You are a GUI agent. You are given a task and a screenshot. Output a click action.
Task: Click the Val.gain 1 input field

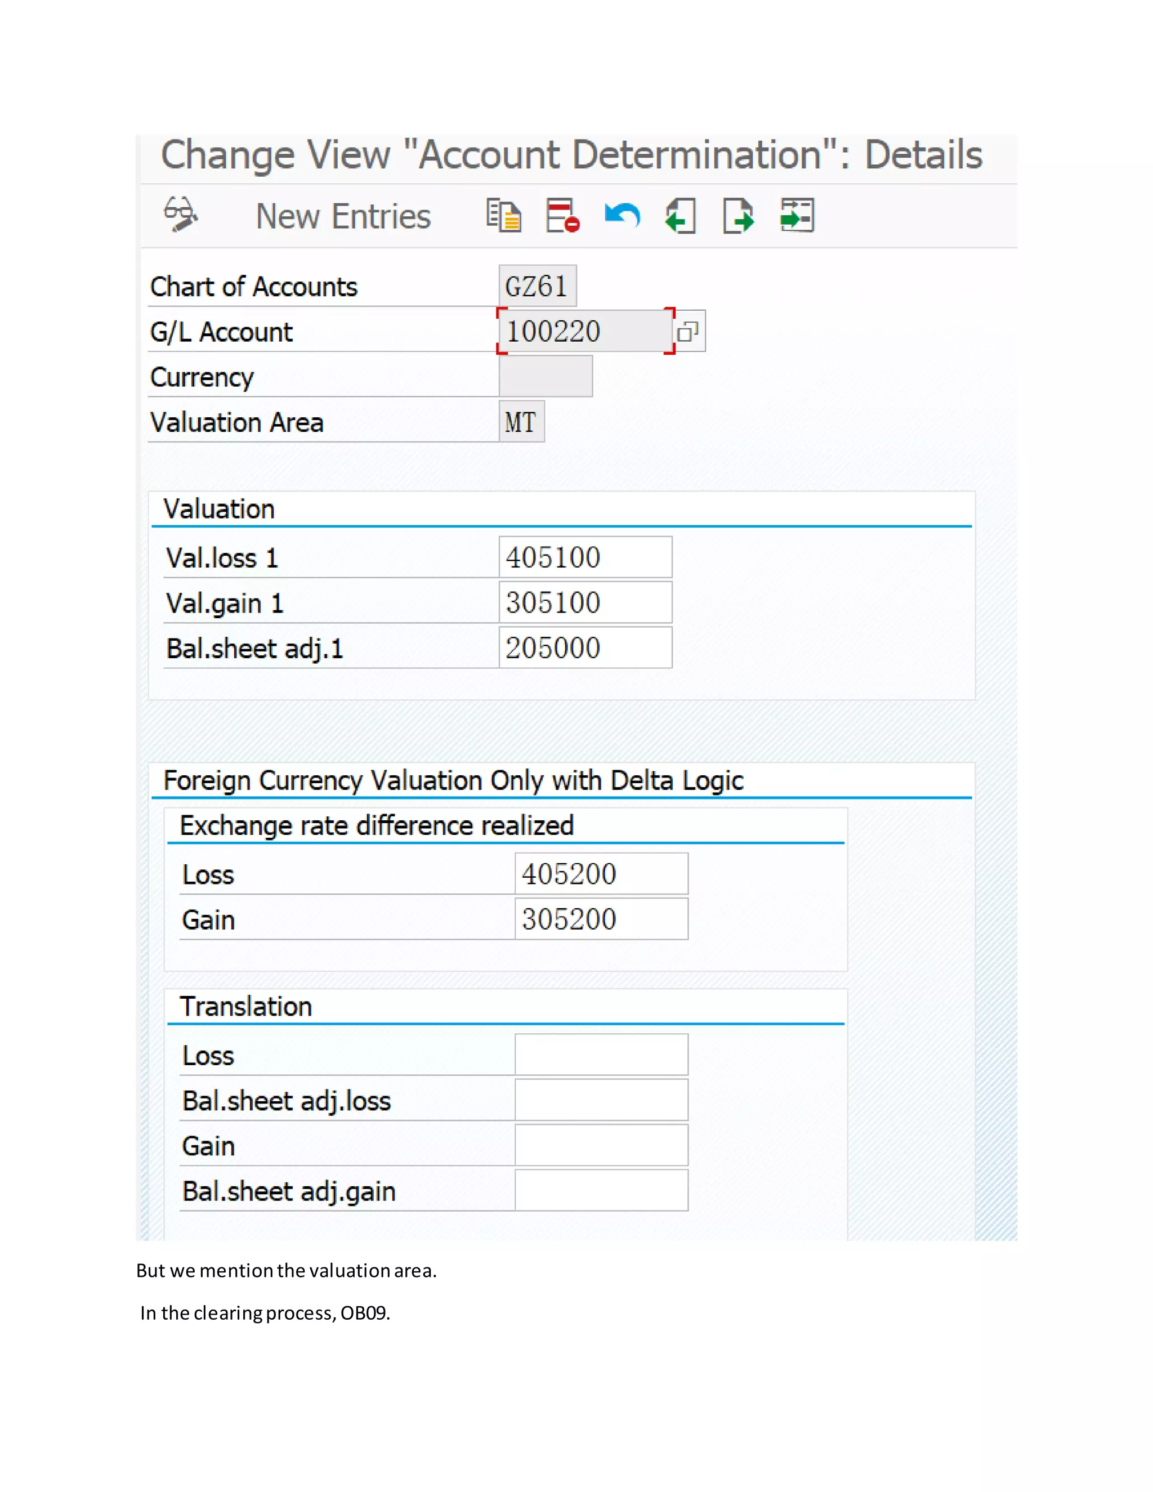pyautogui.click(x=585, y=602)
